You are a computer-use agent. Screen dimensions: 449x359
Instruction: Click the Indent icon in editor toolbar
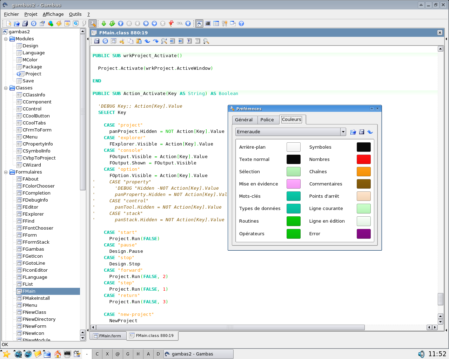coord(173,41)
